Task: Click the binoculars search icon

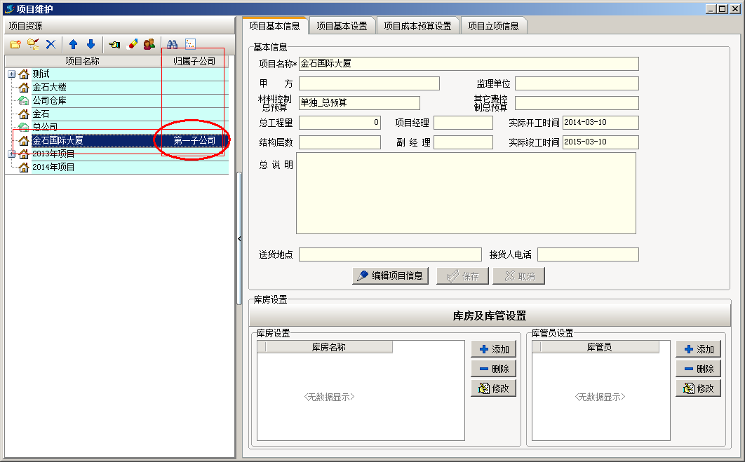Action: pos(173,44)
